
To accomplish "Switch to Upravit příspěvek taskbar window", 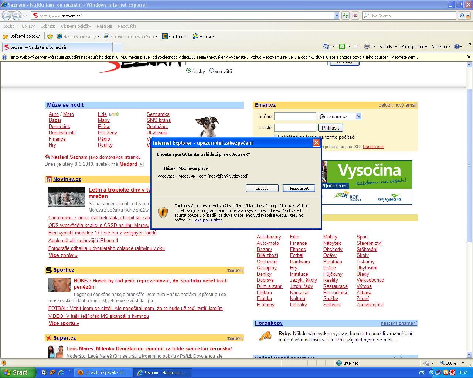I will (x=102, y=372).
